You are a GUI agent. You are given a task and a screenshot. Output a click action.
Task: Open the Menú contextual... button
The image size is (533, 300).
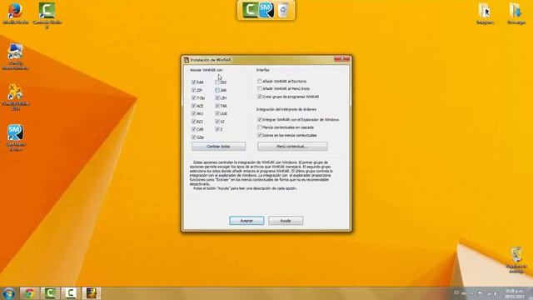pyautogui.click(x=292, y=147)
